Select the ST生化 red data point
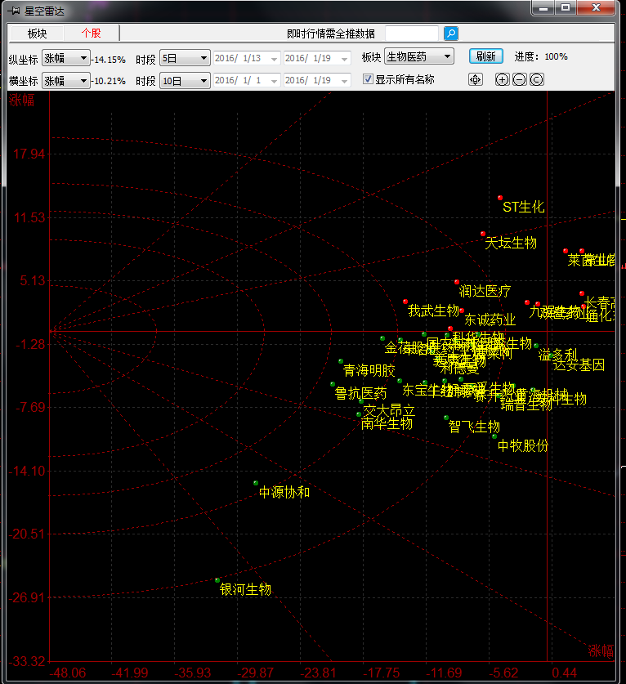Viewport: 626px width, 684px height. click(x=500, y=198)
